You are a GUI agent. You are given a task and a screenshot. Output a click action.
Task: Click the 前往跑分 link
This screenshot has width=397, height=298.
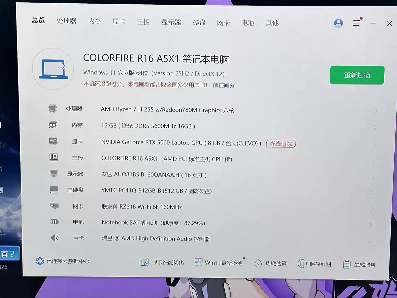click(224, 85)
